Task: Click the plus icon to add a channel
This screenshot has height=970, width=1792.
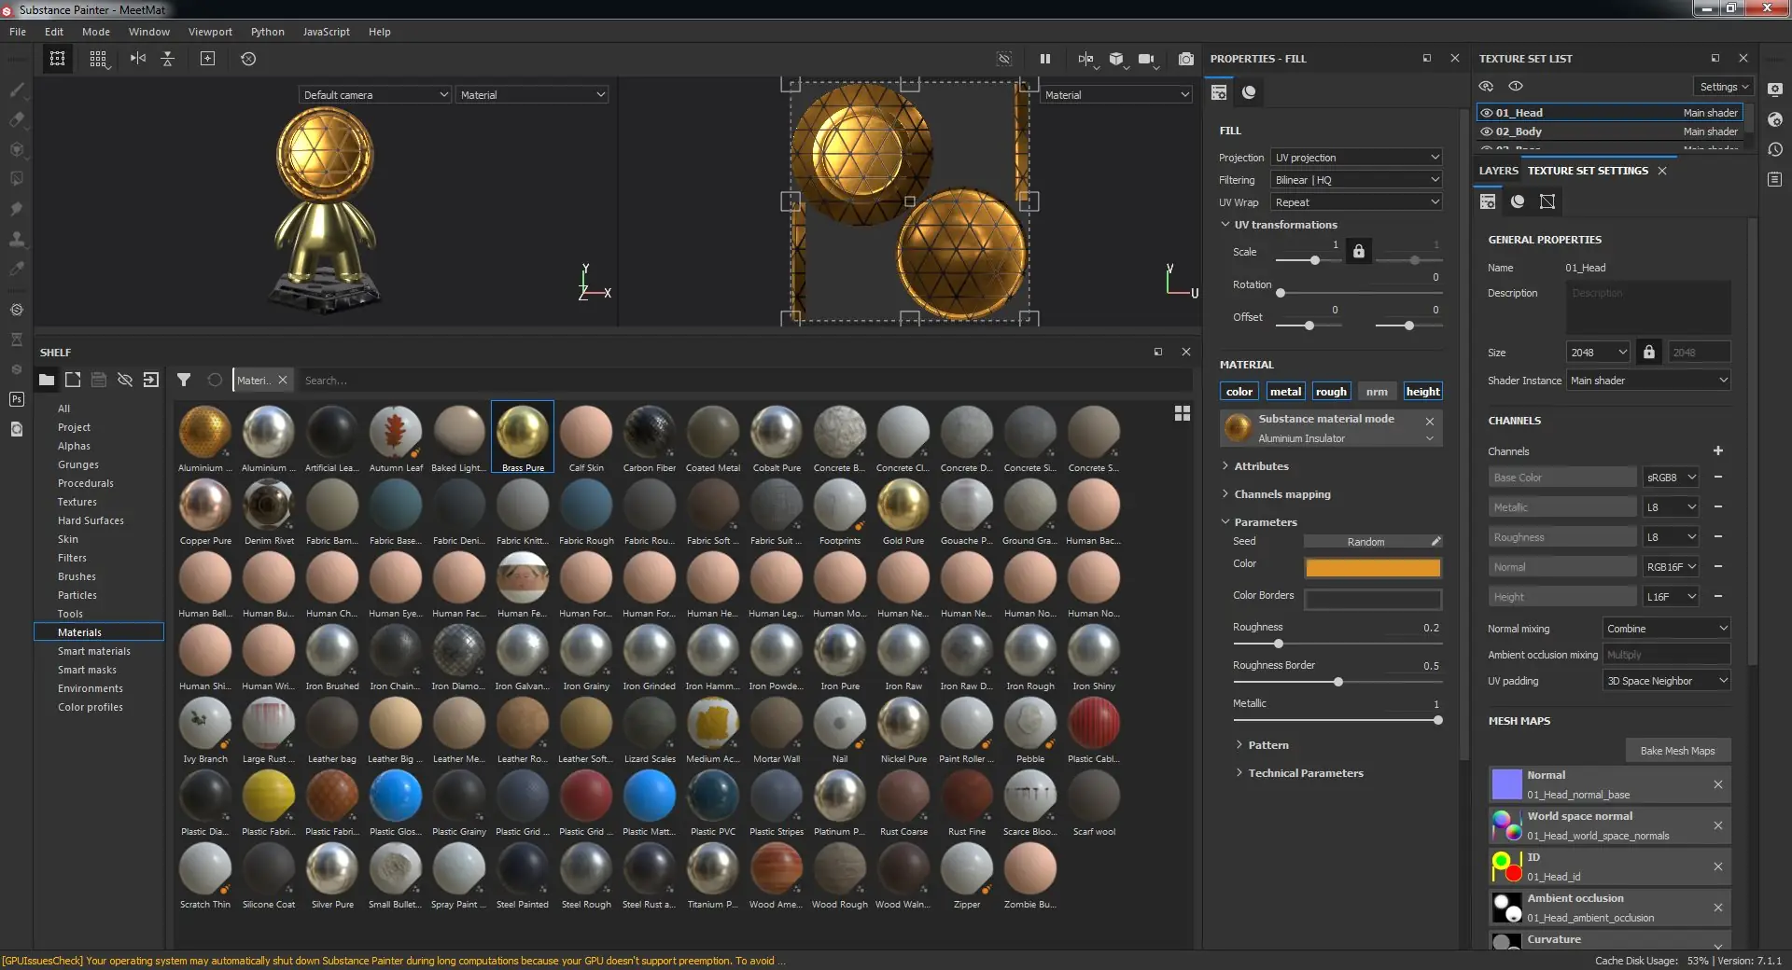Action: 1717,450
